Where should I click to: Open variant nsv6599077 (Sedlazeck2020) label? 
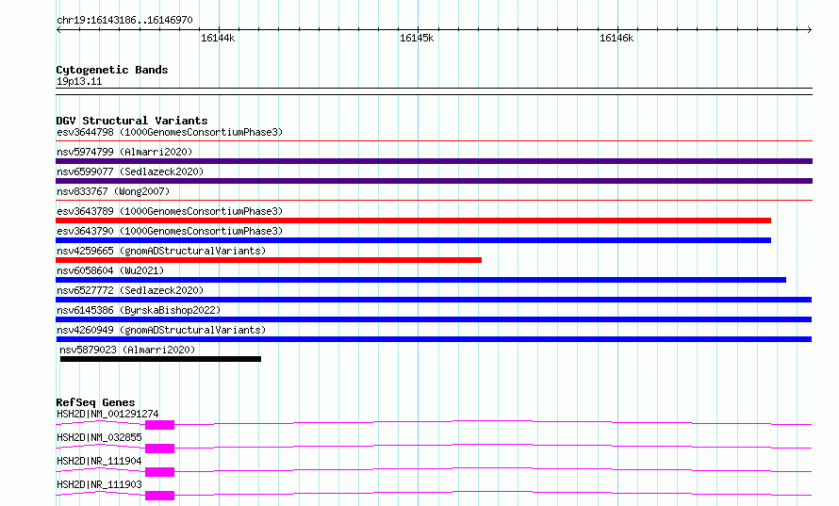130,171
